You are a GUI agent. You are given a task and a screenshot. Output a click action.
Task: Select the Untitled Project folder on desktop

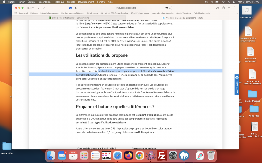pos(252,96)
